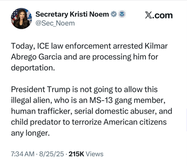This screenshot has height=166, width=187.
Task: Open the 215K view count
Action: [76, 154]
